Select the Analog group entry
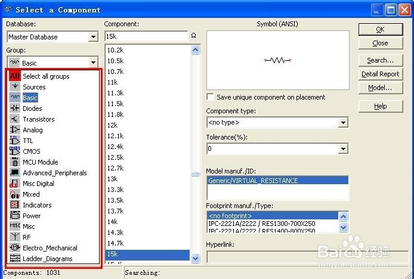Viewport: 414px width, 279px height. [32, 130]
